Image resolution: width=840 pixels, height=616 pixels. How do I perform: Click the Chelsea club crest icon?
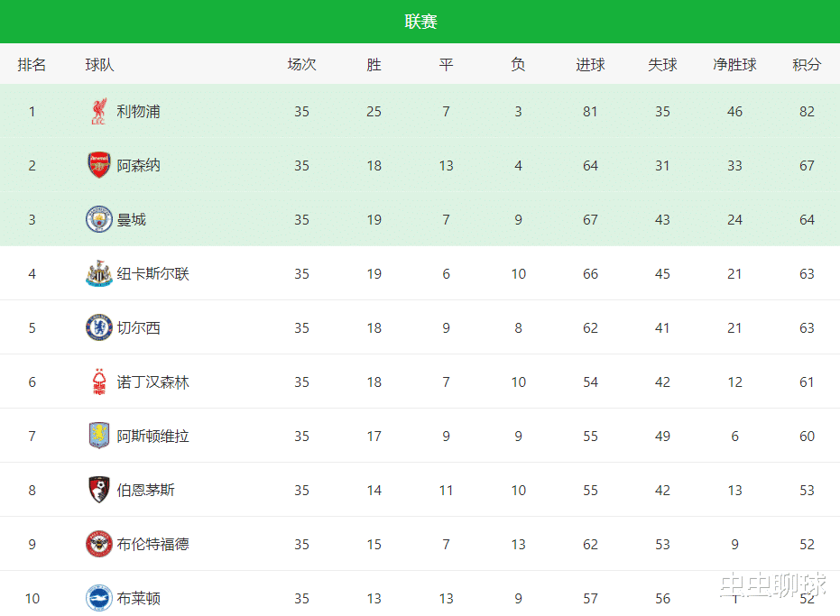98,328
